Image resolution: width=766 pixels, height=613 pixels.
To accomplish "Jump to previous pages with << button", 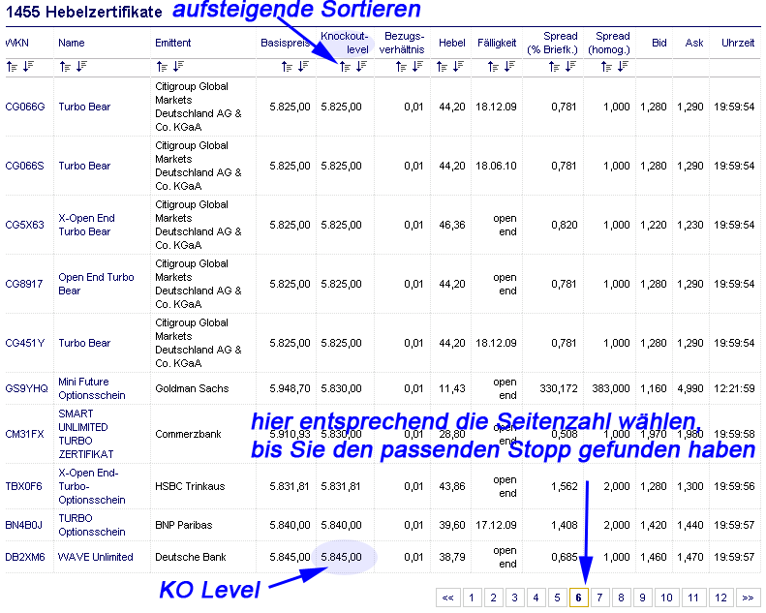I will pyautogui.click(x=447, y=598).
